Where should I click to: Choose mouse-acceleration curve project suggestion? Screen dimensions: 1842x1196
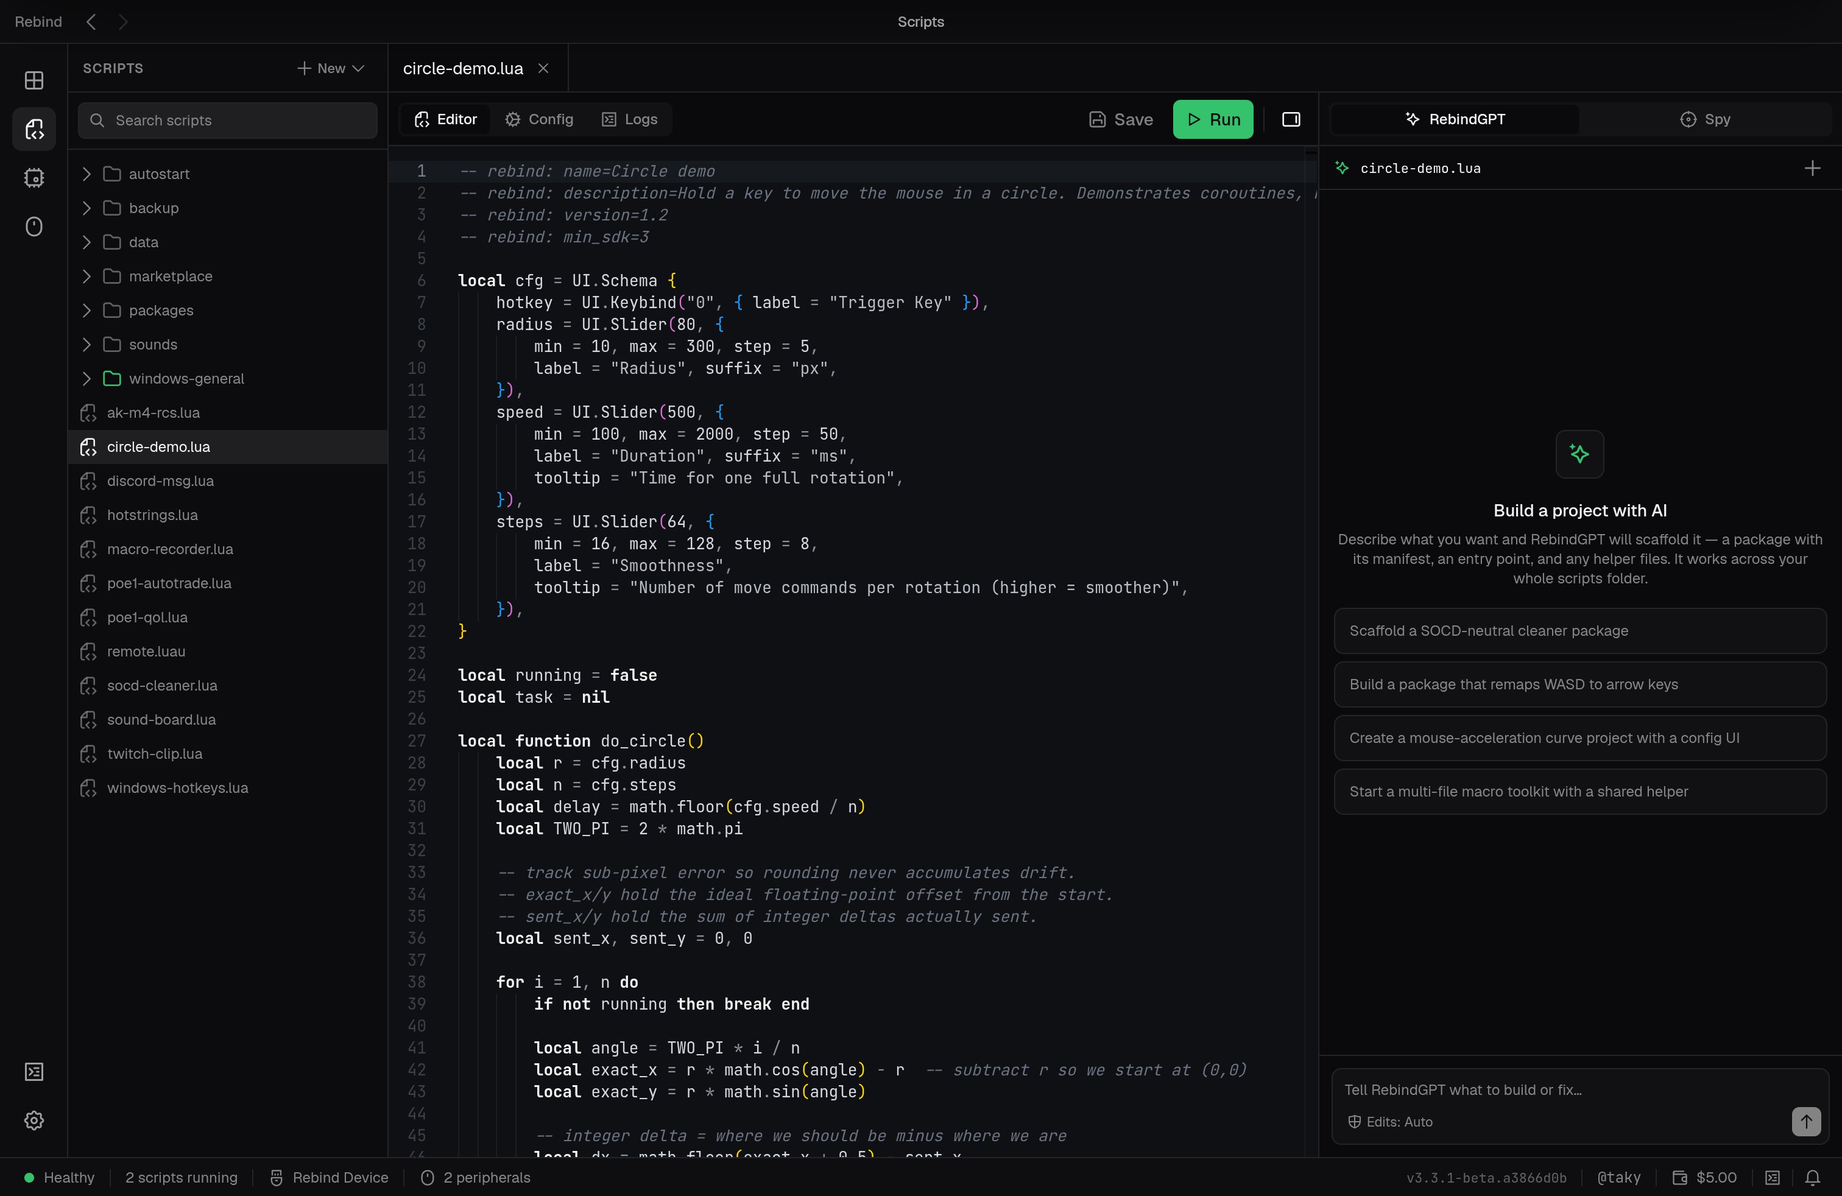point(1579,738)
